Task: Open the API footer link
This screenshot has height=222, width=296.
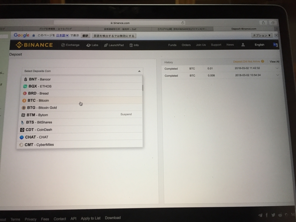Action: point(73,219)
